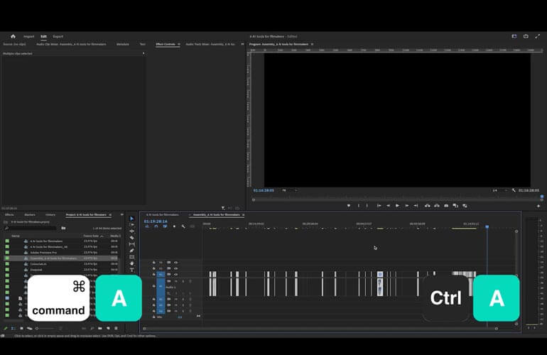Image resolution: width=547 pixels, height=355 pixels.
Task: Go to In point in Program monitor
Action: [x=379, y=206]
